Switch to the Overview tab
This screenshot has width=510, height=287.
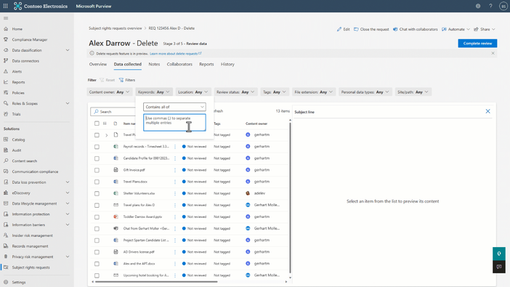click(98, 65)
